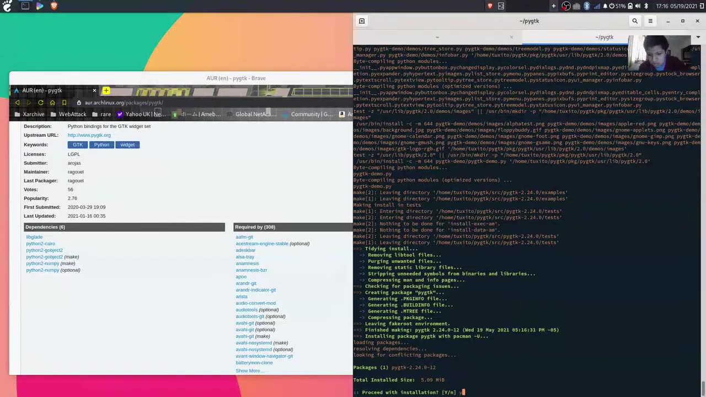The width and height of the screenshot is (706, 397).
Task: Open a new tab in Brave
Action: [x=106, y=90]
